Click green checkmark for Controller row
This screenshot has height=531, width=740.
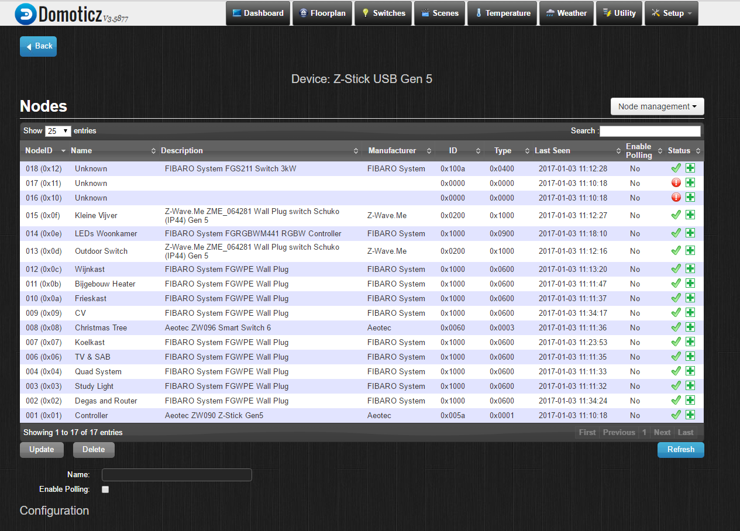point(676,415)
